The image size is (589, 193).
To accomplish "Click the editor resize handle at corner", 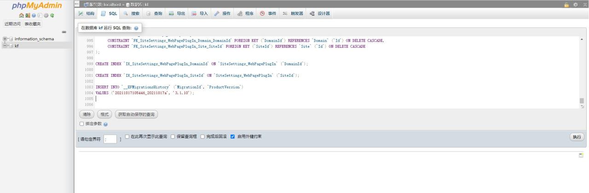I will 582,107.
